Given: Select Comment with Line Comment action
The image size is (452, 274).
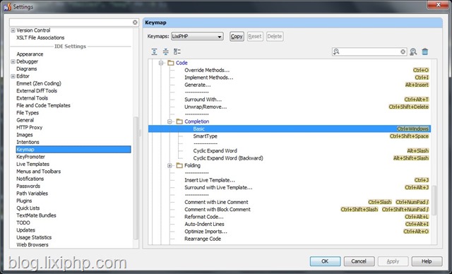Looking at the screenshot, I should [217, 202].
